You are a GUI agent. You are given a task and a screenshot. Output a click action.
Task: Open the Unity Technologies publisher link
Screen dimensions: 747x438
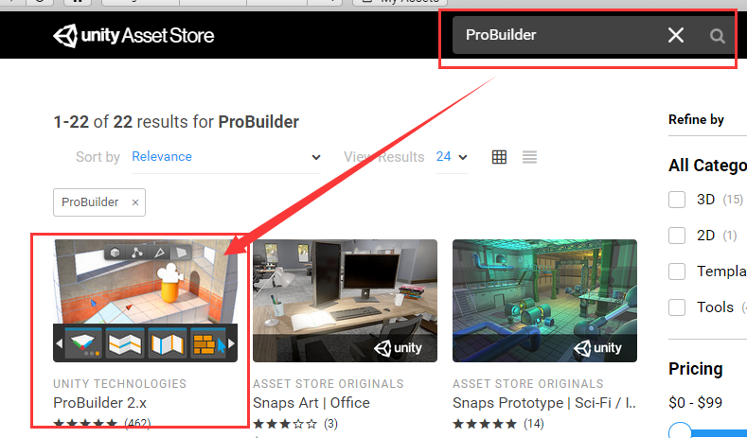pyautogui.click(x=119, y=384)
